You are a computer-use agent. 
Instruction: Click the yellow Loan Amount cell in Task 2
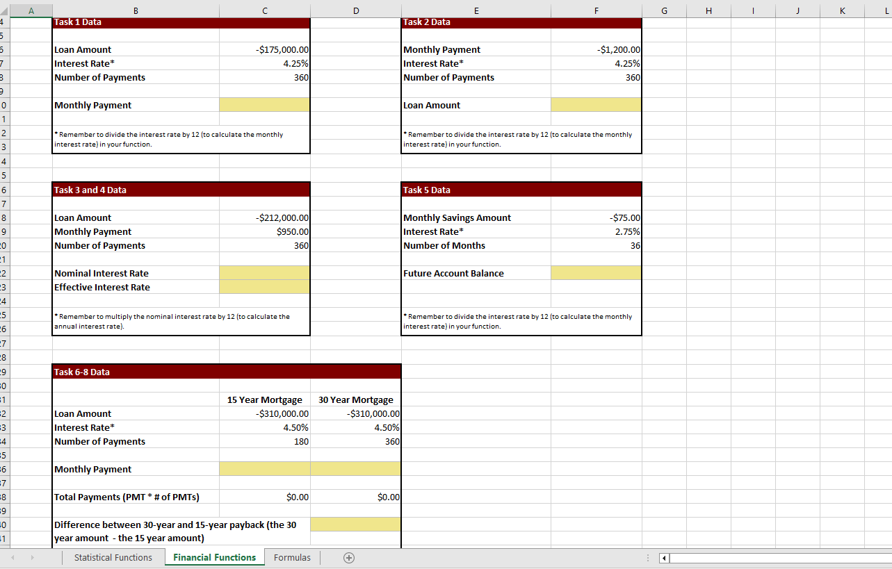[596, 104]
